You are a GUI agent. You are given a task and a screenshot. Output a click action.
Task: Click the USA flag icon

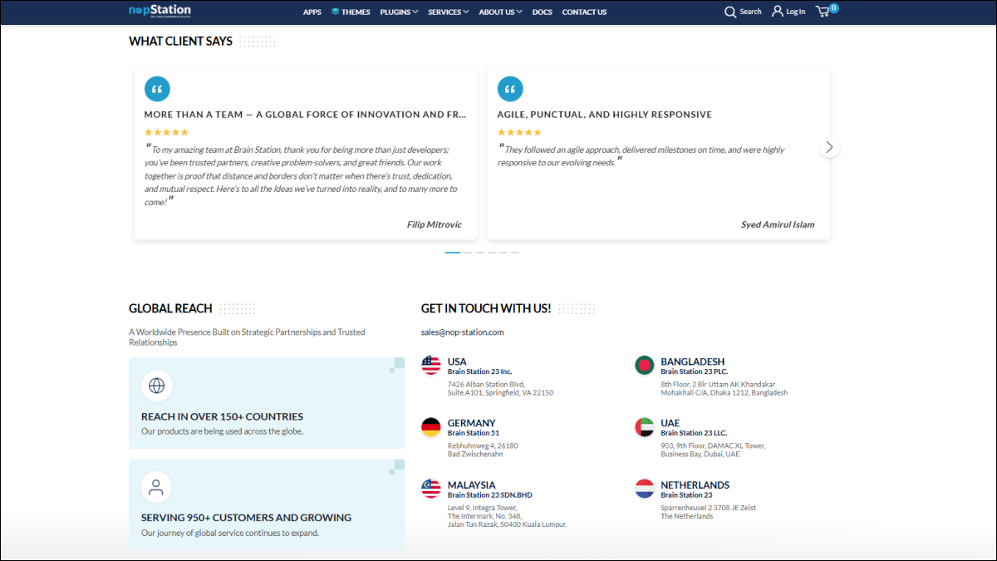(431, 365)
